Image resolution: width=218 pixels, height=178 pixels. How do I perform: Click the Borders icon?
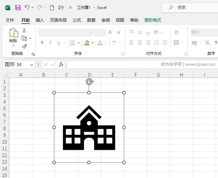tap(72, 43)
